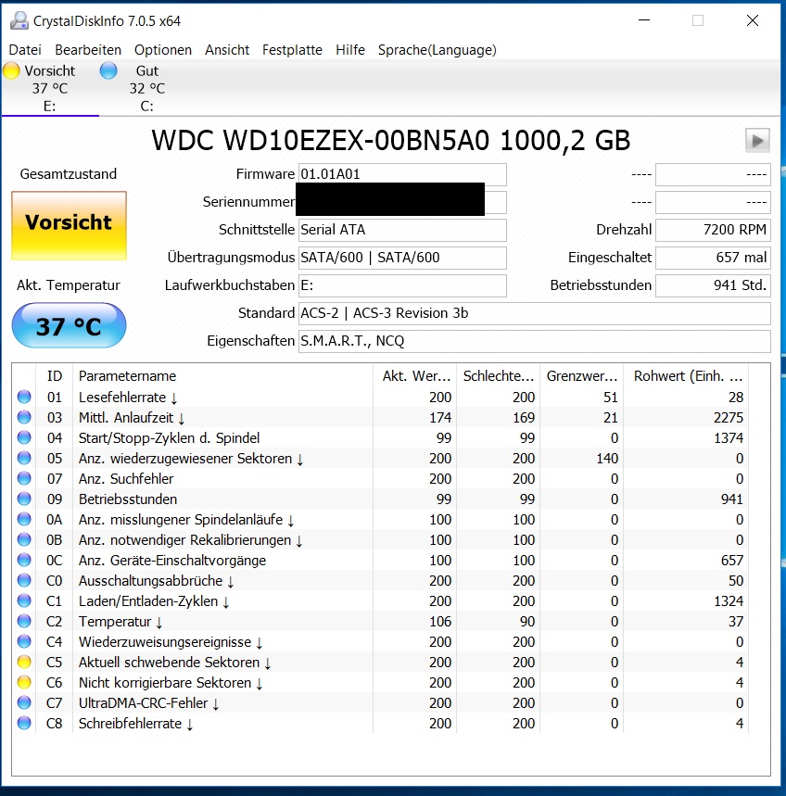The image size is (786, 796).
Task: Click raw value 1324 in Laden/Entladen-Zyklen row
Action: pyautogui.click(x=729, y=600)
